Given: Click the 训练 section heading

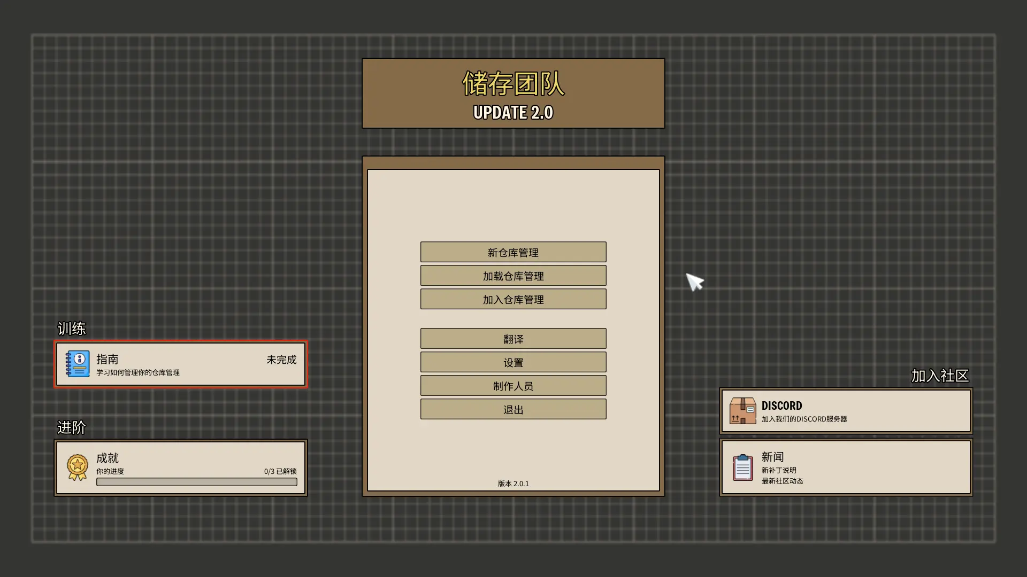Looking at the screenshot, I should tap(72, 329).
